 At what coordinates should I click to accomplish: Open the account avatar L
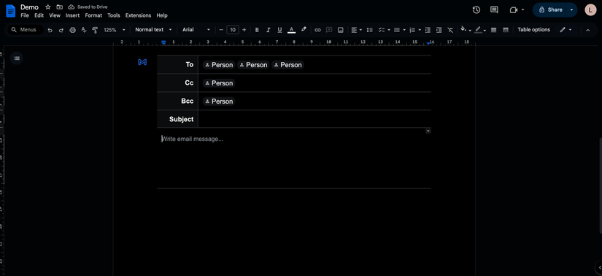[x=590, y=9]
